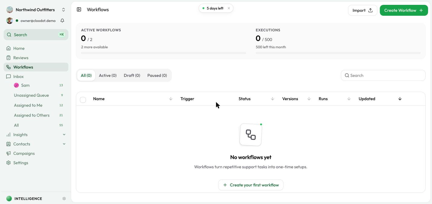Click the 5 days left badge
This screenshot has height=204, width=432.
pos(216,8)
